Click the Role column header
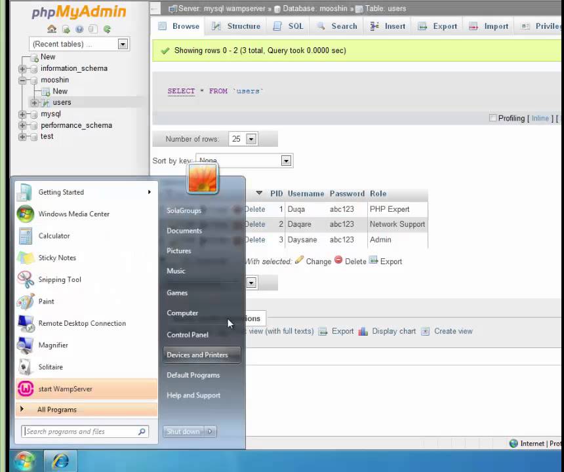 (378, 194)
